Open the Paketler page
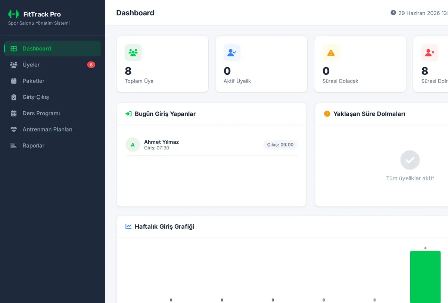Image resolution: width=448 pixels, height=303 pixels. click(52, 81)
